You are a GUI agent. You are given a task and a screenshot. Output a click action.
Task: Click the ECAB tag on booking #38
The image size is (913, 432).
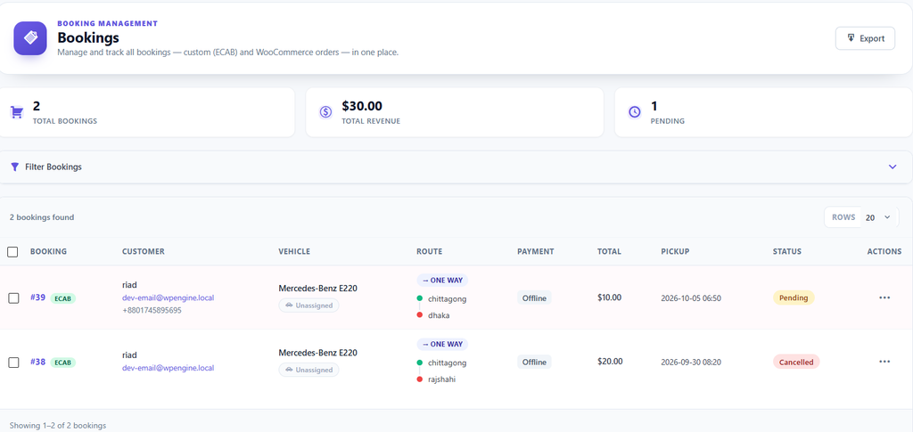click(63, 363)
